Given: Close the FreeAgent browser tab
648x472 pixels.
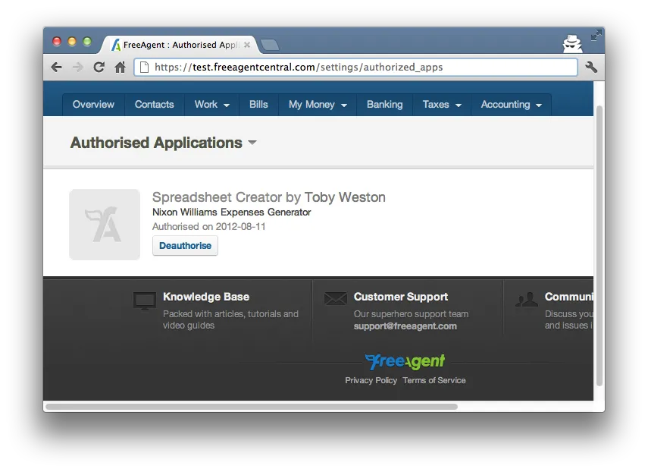Looking at the screenshot, I should 247,45.
